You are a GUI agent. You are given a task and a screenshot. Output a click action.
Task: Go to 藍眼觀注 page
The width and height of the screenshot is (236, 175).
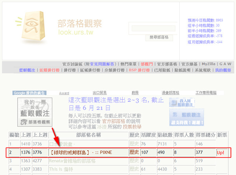[27, 70]
